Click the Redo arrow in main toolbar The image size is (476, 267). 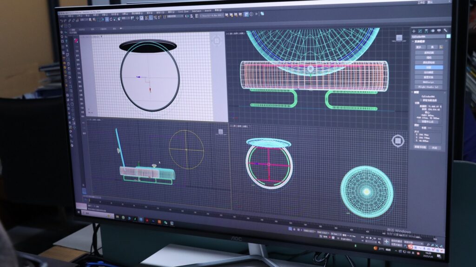(65, 21)
